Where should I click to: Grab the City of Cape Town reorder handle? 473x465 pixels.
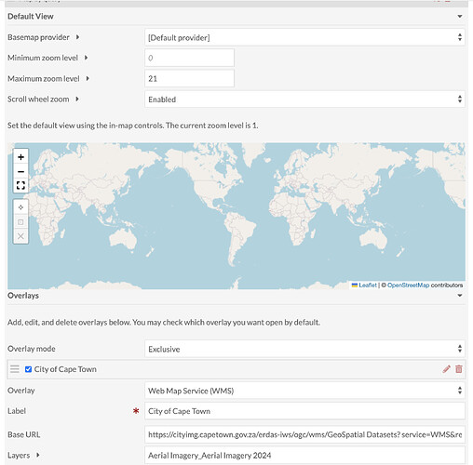(x=15, y=369)
